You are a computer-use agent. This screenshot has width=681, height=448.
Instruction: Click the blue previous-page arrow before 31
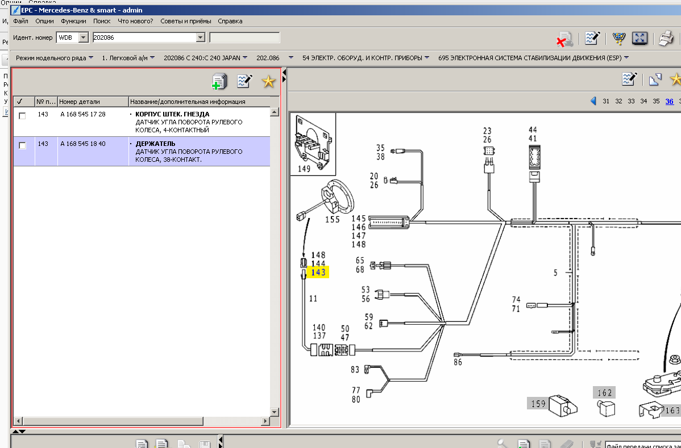pyautogui.click(x=593, y=101)
